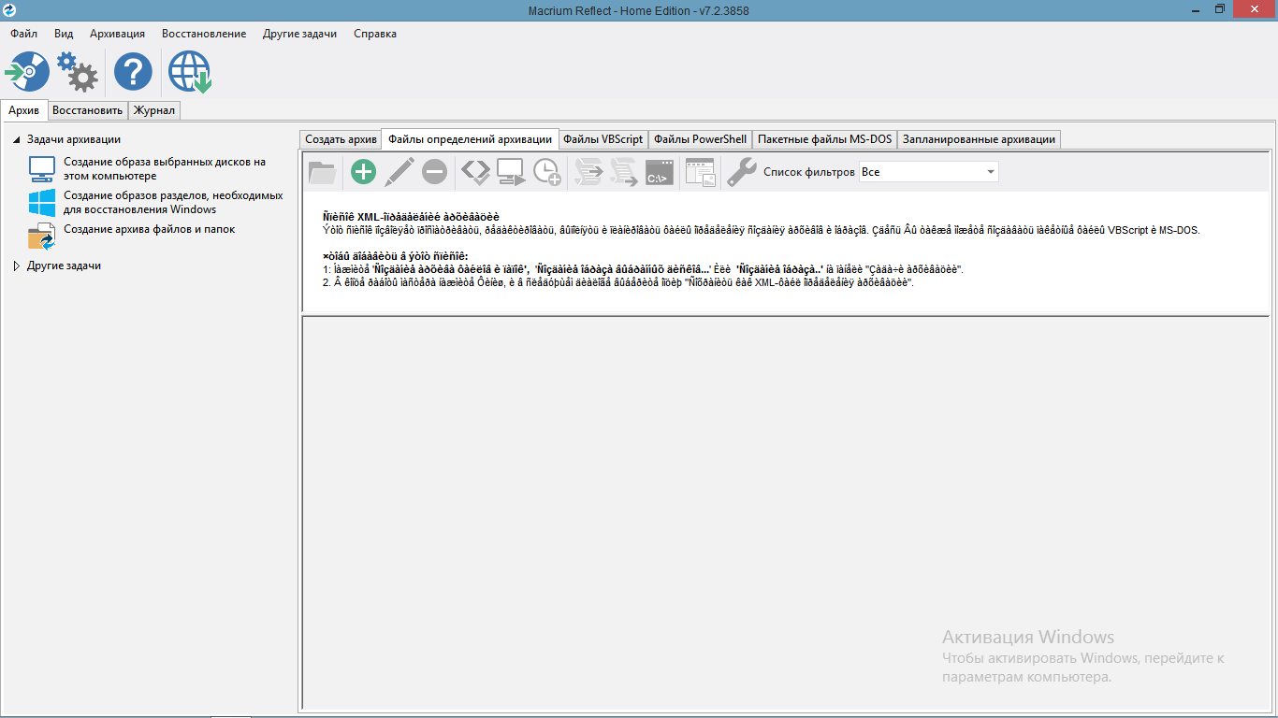
Task: Click the wrench icon in toolbar
Action: [x=741, y=172]
